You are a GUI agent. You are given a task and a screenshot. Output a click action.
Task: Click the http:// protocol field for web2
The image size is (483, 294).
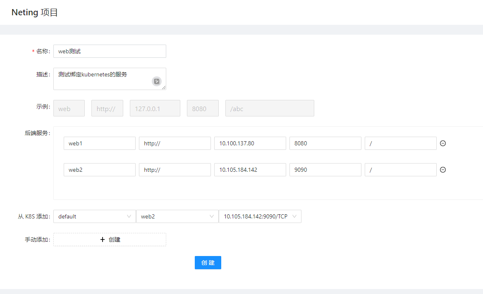tap(175, 170)
